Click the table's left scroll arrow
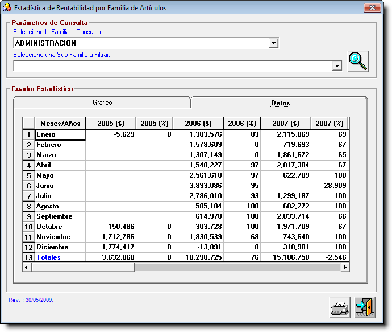Image resolution: width=392 pixels, height=332 pixels. [x=27, y=267]
